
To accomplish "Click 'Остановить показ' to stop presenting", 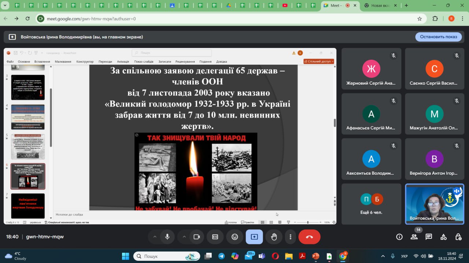I will [438, 37].
